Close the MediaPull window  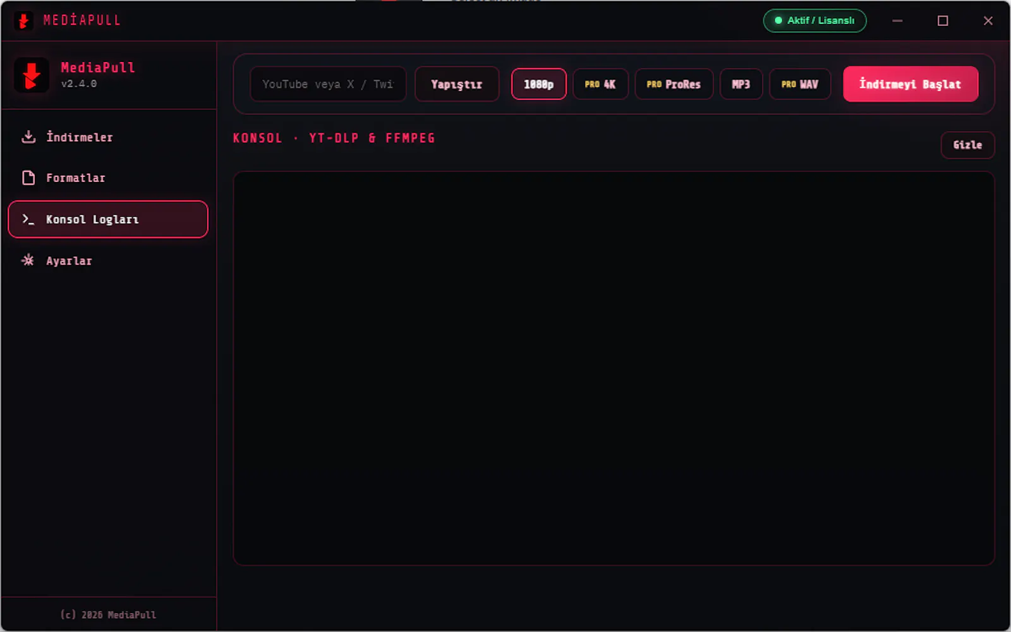[x=988, y=21]
